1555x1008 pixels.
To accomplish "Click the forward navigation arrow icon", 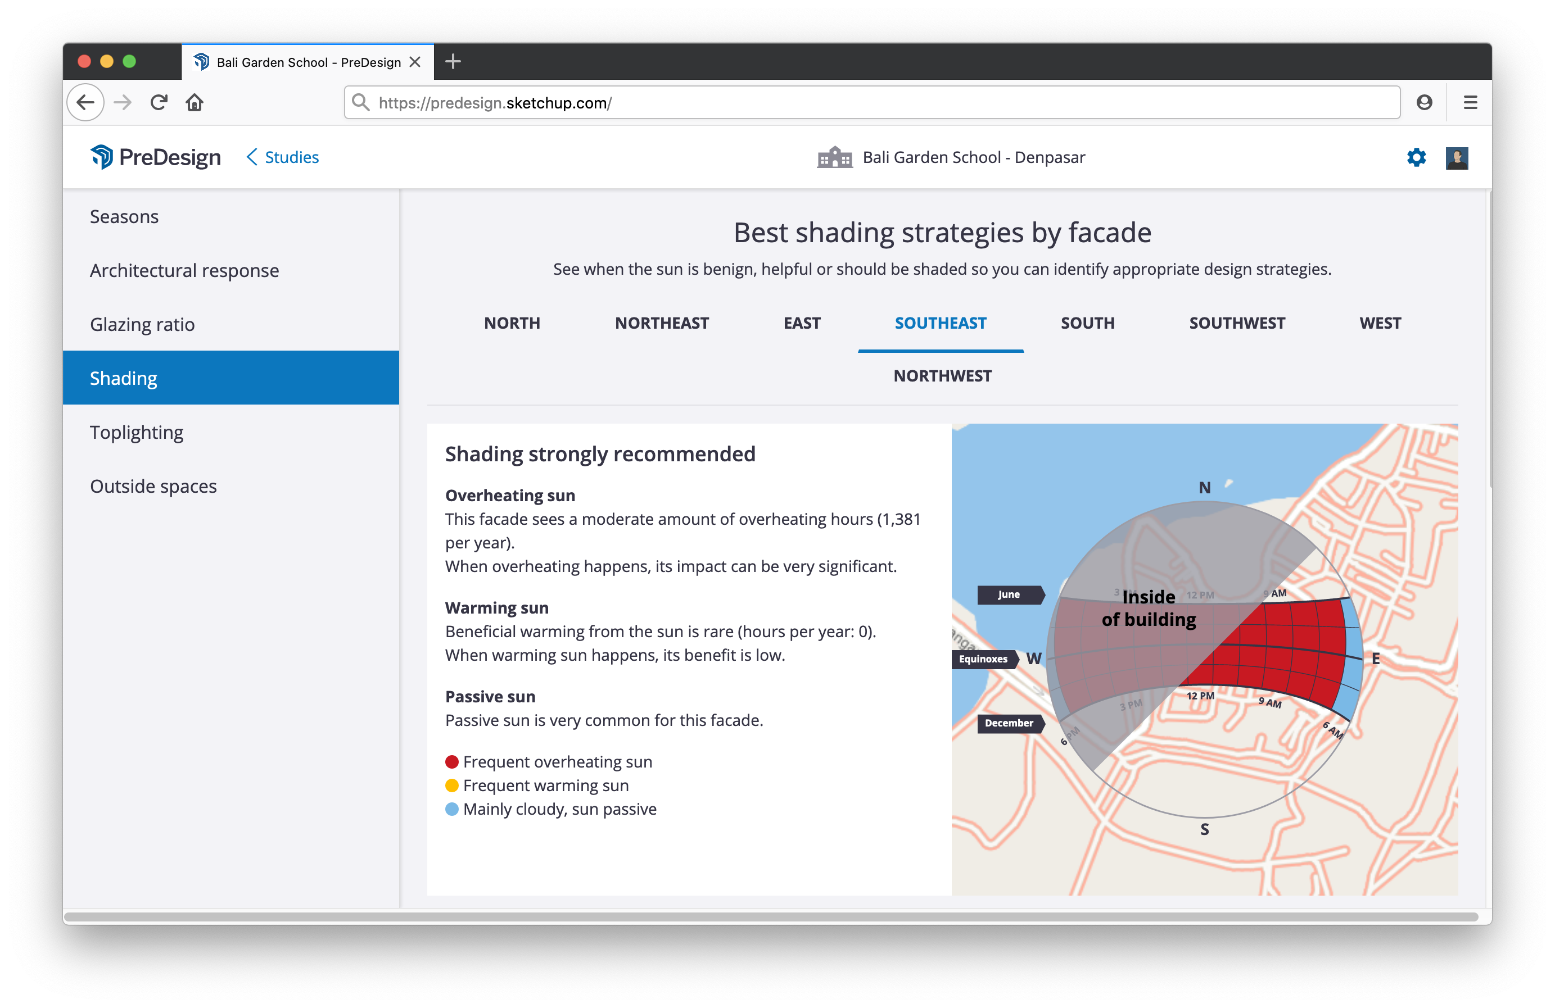I will (x=124, y=103).
